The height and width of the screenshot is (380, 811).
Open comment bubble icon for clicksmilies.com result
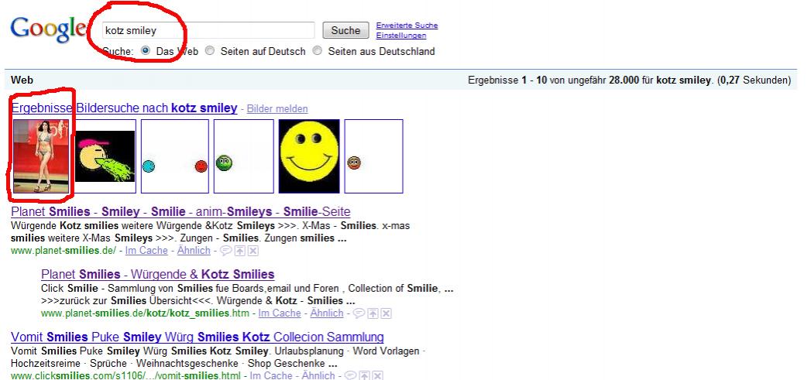coord(350,376)
